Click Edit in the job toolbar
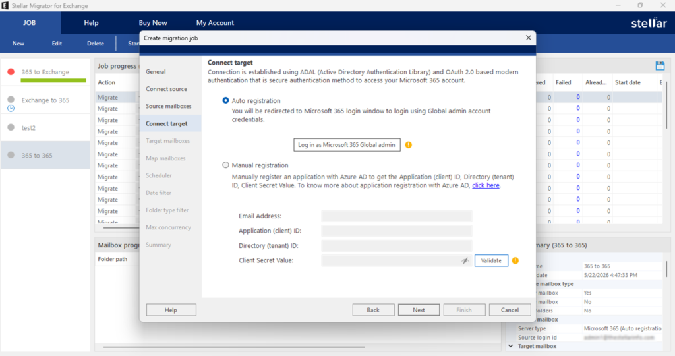This screenshot has height=356, width=675. click(57, 44)
